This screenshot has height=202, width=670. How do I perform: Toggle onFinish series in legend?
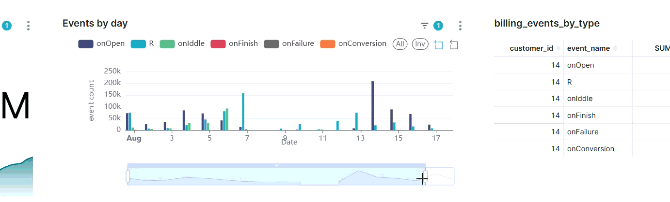pyautogui.click(x=234, y=43)
